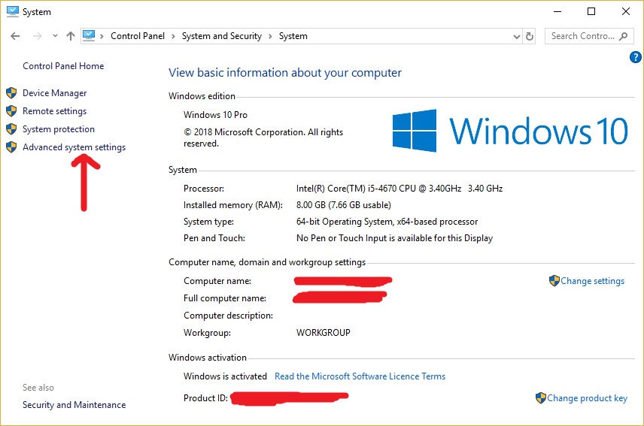Viewport: 644px width, 426px height.
Task: Click the shield icon beside System protection
Action: click(11, 129)
